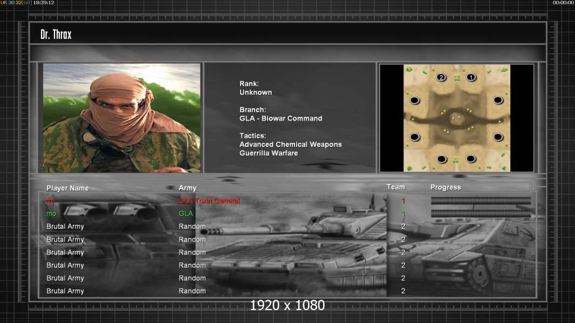Click the last "Brutal Army" player name
Screen dimensions: 575x323
65,291
